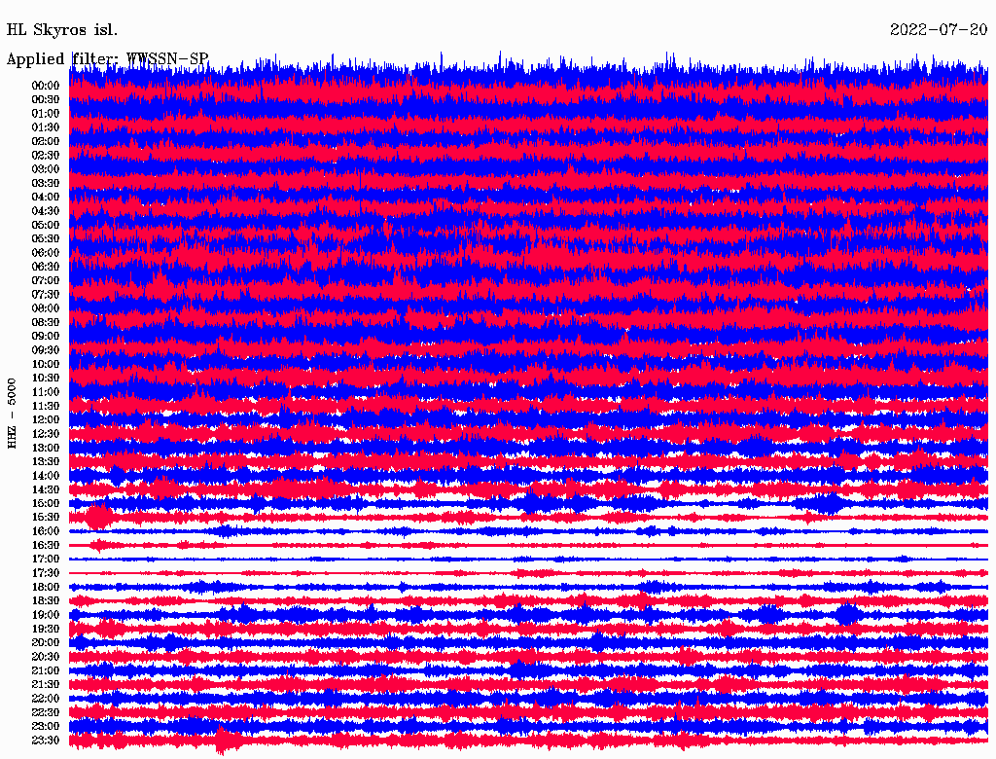Select the 09:00 time label

tap(46, 337)
